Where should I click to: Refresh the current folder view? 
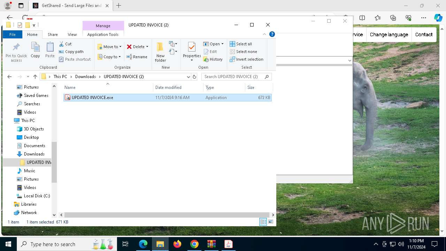pos(194,77)
